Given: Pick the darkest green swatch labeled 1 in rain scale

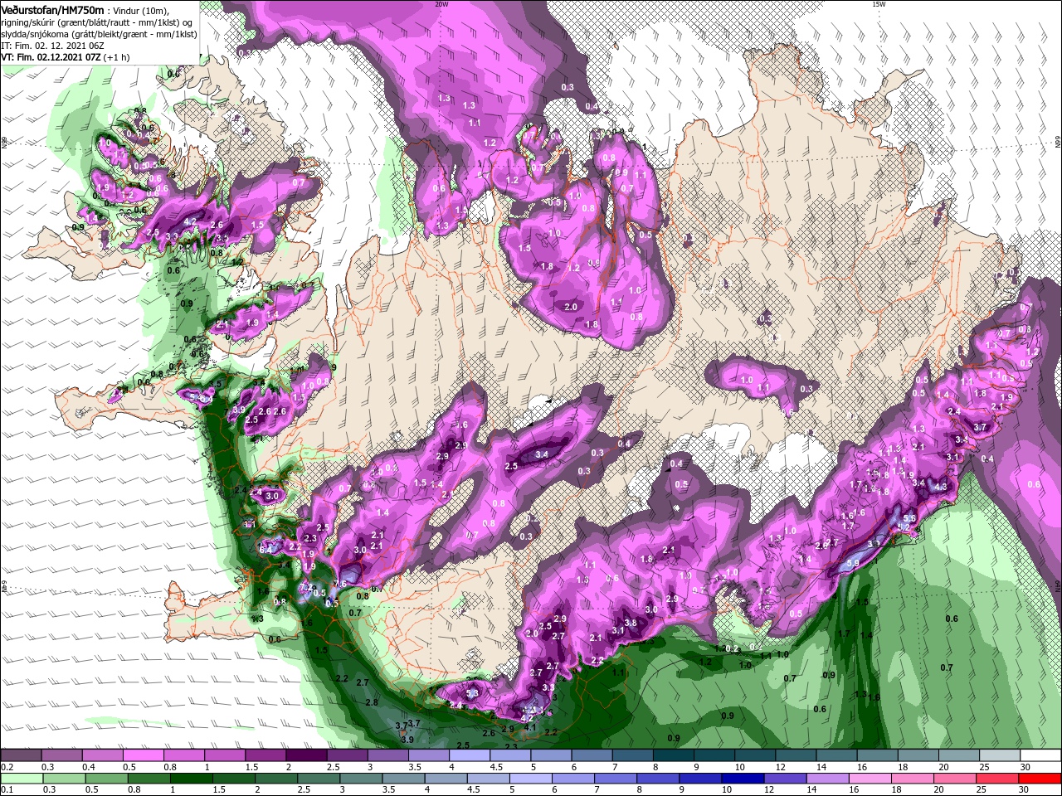Looking at the screenshot, I should 191,779.
